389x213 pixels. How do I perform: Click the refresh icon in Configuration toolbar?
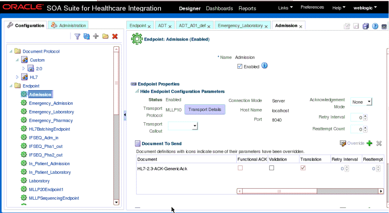tap(87, 37)
